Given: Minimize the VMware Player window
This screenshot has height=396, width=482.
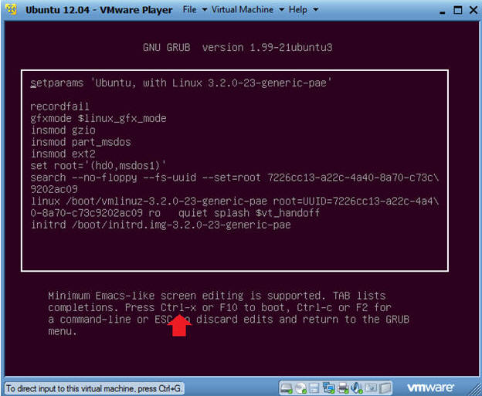Looking at the screenshot, I should point(442,12).
